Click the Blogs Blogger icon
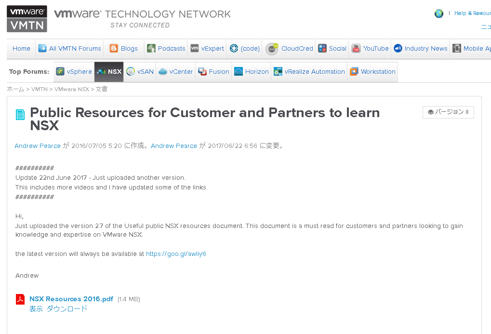The width and height of the screenshot is (491, 334). (x=114, y=48)
